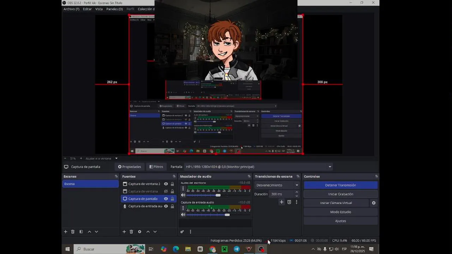The height and width of the screenshot is (254, 452).
Task: Move scene down in Escenas panel
Action: pyautogui.click(x=96, y=232)
